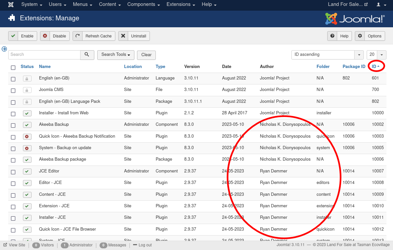The image size is (393, 250).
Task: Enable System - Backup on update plugin
Action: (27, 148)
